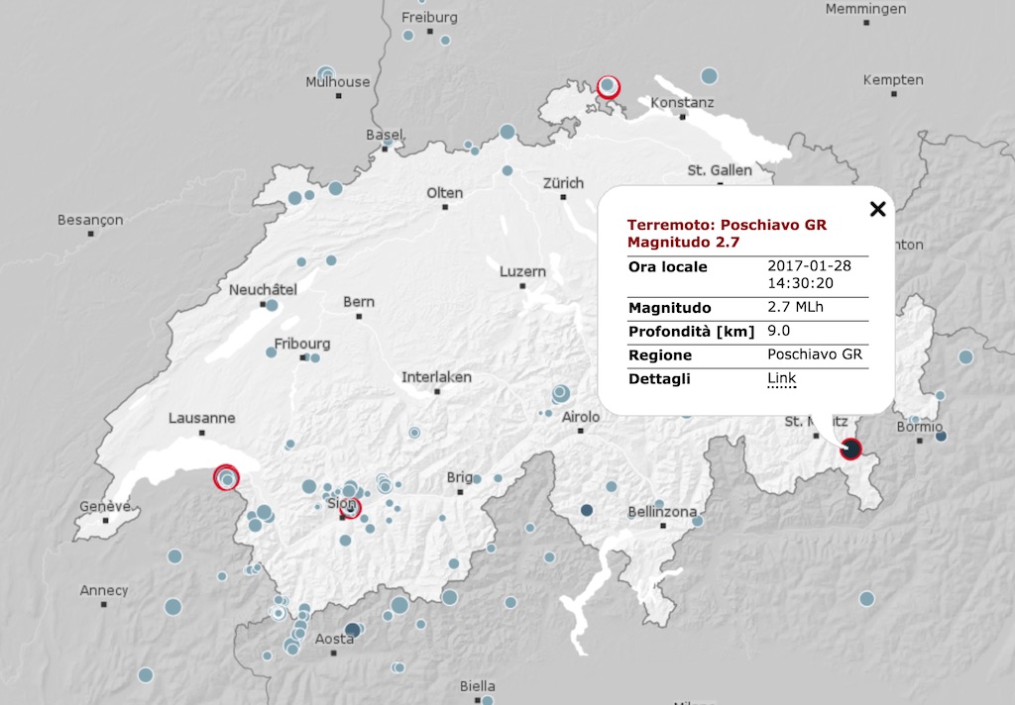Open red-ringed marker northwest of Konstanz
The image size is (1015, 705).
click(608, 86)
